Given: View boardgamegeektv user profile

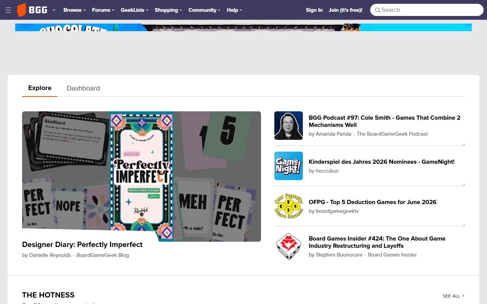Looking at the screenshot, I should [337, 211].
